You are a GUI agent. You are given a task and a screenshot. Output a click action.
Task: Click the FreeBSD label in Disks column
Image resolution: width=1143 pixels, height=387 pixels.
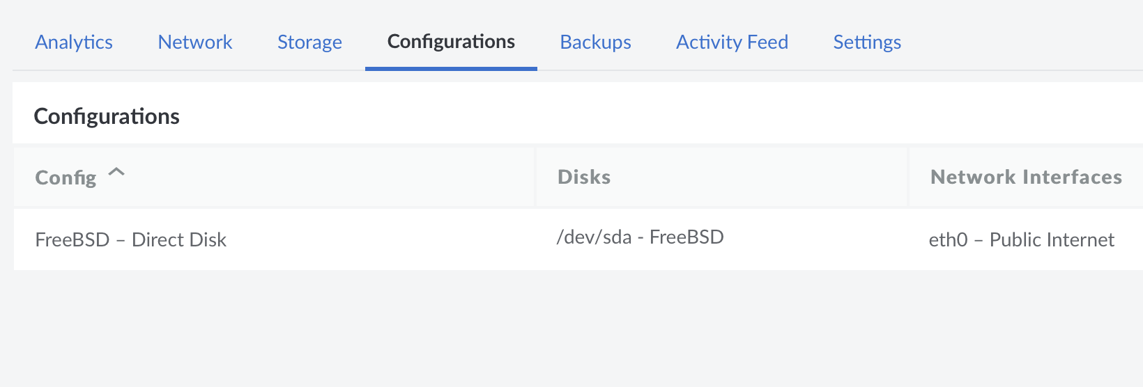pyautogui.click(x=686, y=237)
